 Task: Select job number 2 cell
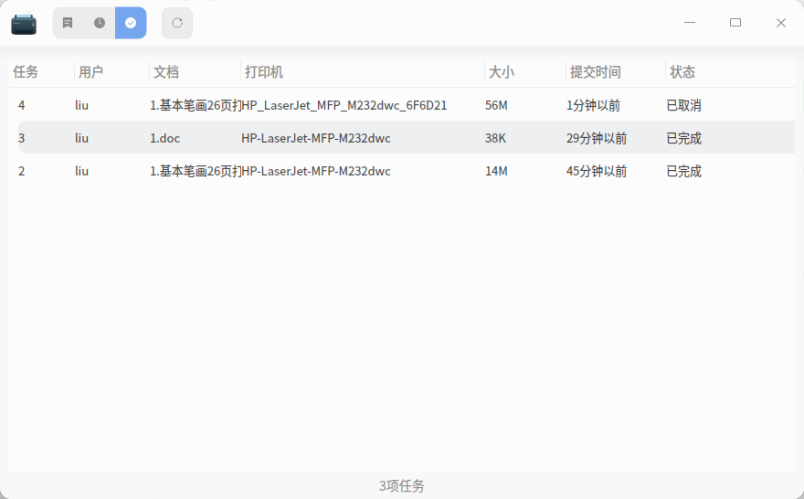[x=22, y=171]
